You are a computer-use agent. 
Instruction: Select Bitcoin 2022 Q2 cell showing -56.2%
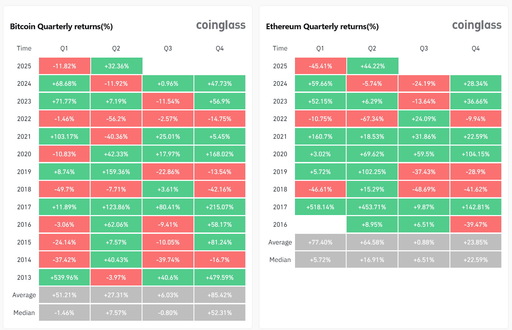pyautogui.click(x=116, y=119)
